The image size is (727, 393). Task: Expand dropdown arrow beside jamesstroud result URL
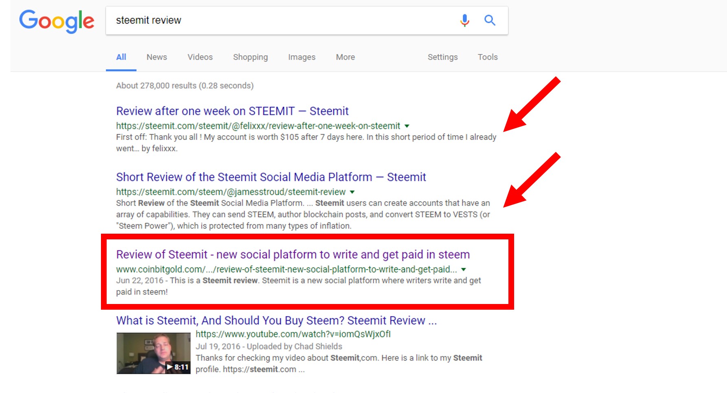pyautogui.click(x=352, y=192)
